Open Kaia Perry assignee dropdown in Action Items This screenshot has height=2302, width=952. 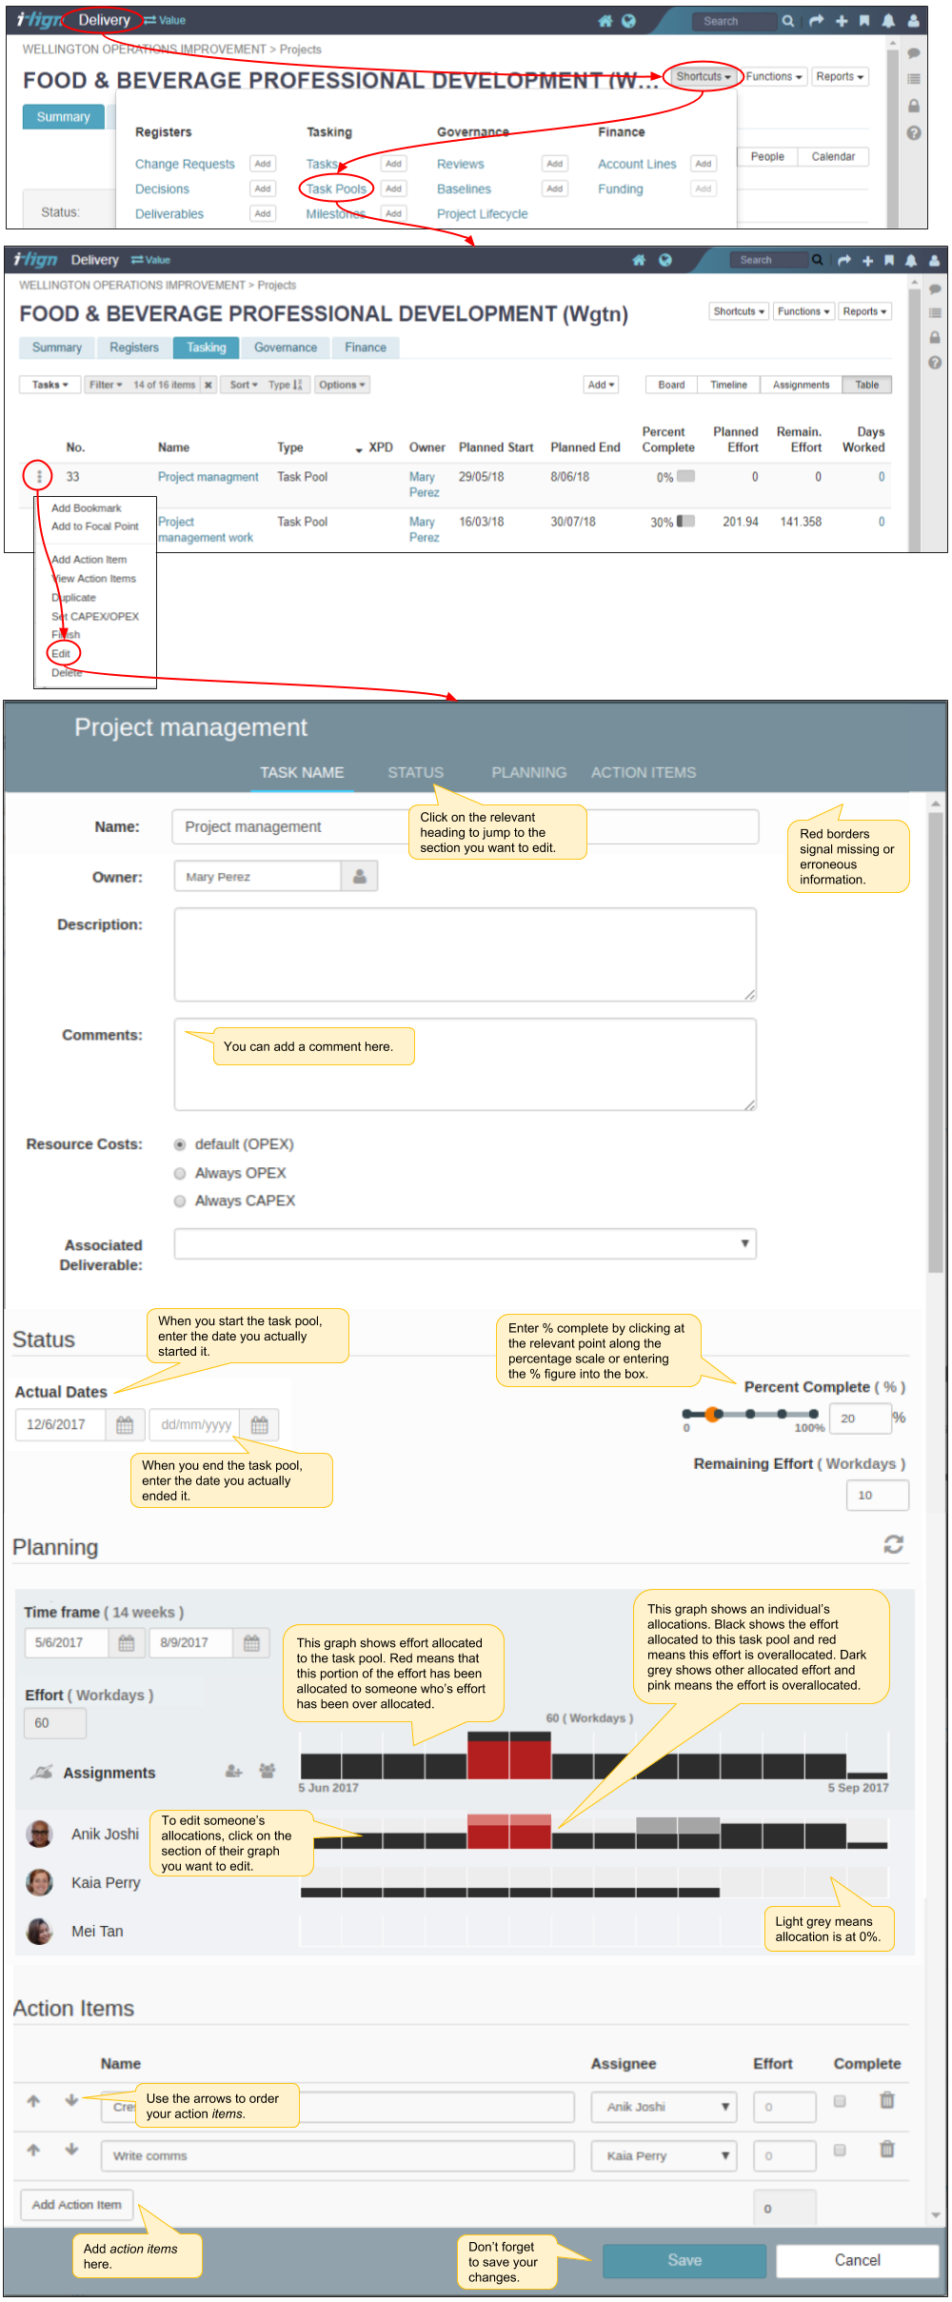click(664, 2155)
